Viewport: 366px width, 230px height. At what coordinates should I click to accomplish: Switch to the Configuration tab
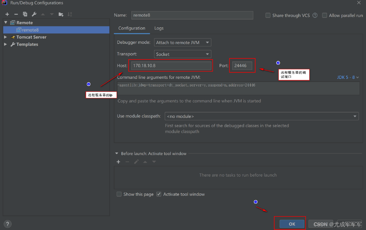[x=132, y=28]
